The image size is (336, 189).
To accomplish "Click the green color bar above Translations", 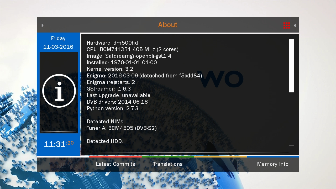I will [x=168, y=157].
